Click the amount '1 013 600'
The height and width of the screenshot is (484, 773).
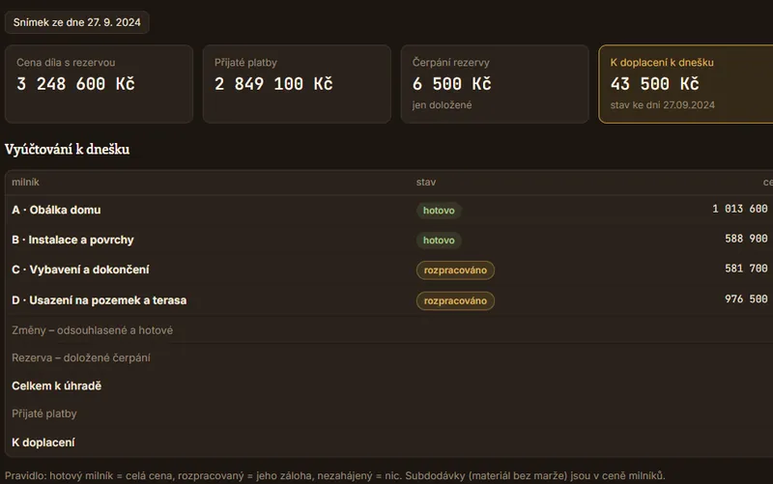coord(740,209)
